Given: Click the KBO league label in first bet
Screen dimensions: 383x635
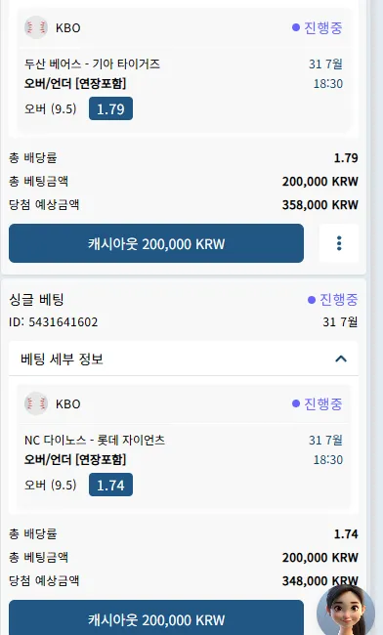Looking at the screenshot, I should (x=68, y=28).
